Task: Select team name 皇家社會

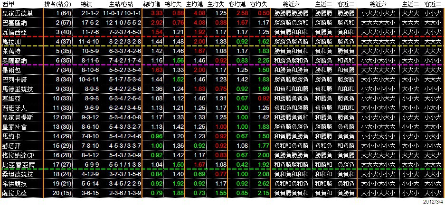Action: (13, 127)
